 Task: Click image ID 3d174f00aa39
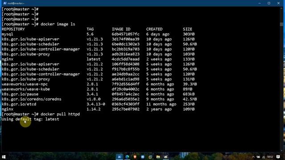click(x=126, y=39)
